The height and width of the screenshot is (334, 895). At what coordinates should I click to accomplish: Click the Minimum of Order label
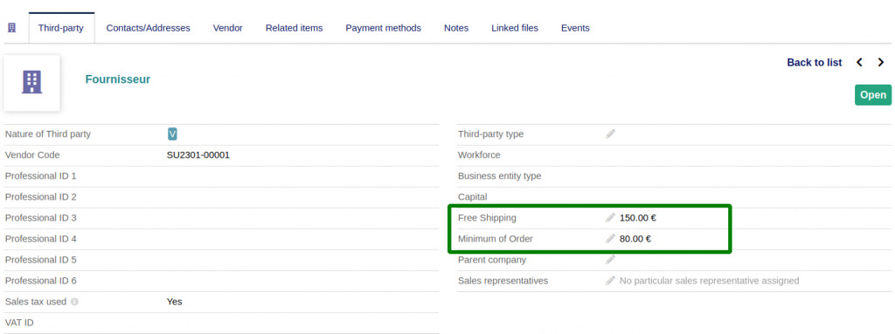(x=496, y=239)
